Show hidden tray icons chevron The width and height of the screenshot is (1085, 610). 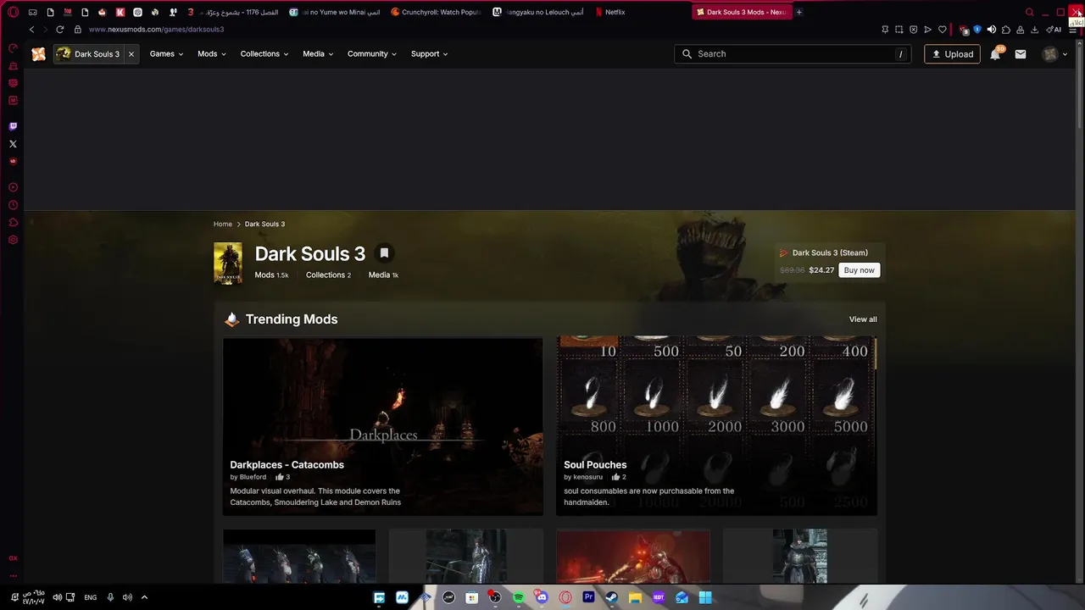click(144, 597)
